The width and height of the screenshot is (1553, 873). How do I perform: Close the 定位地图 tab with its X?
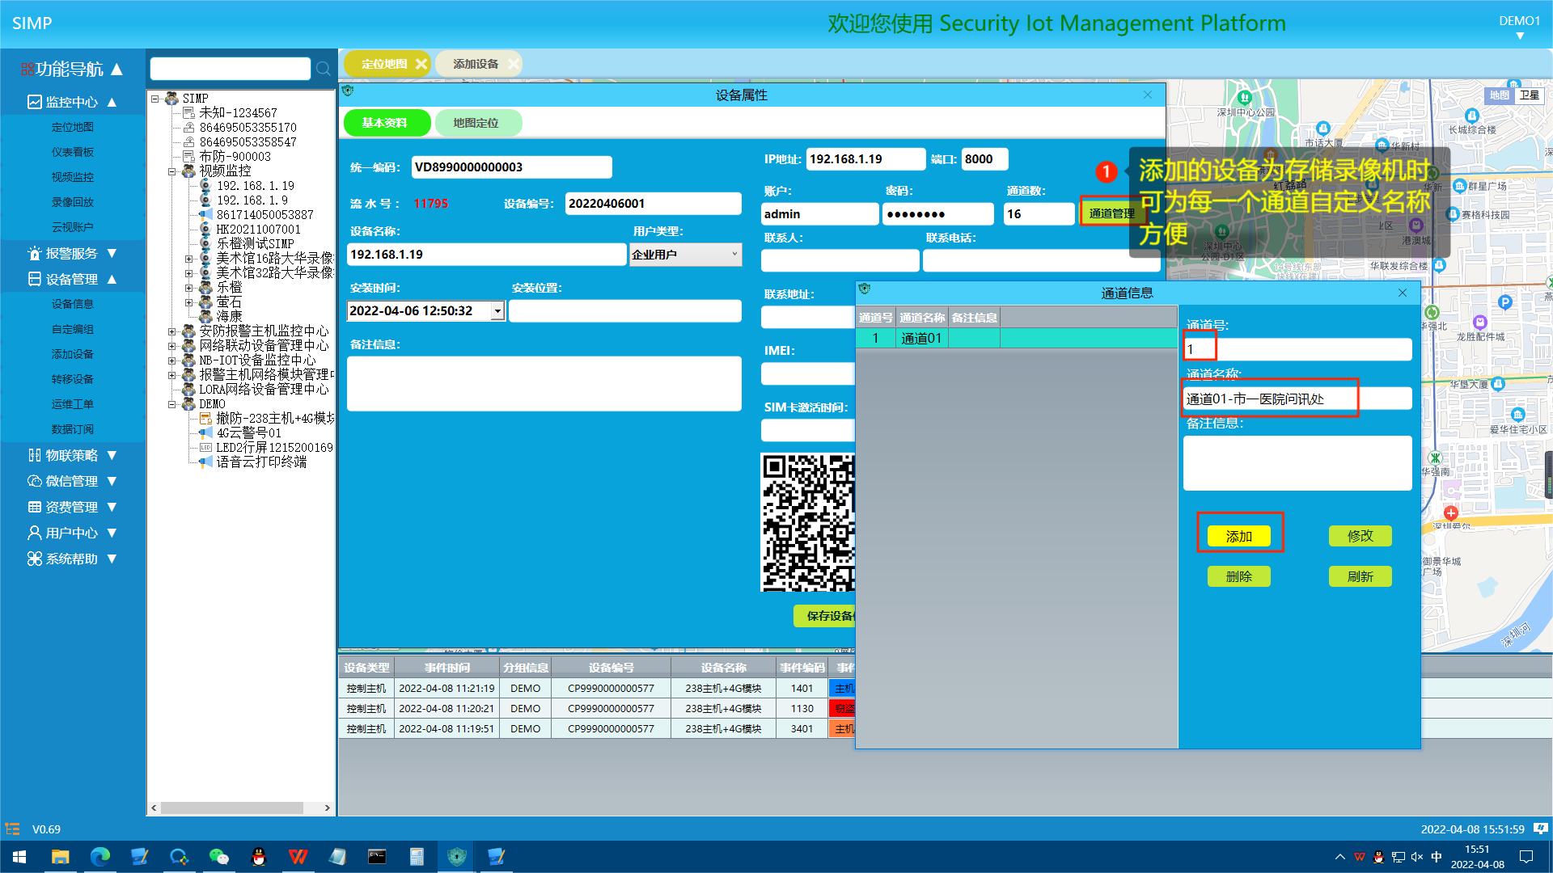(421, 64)
